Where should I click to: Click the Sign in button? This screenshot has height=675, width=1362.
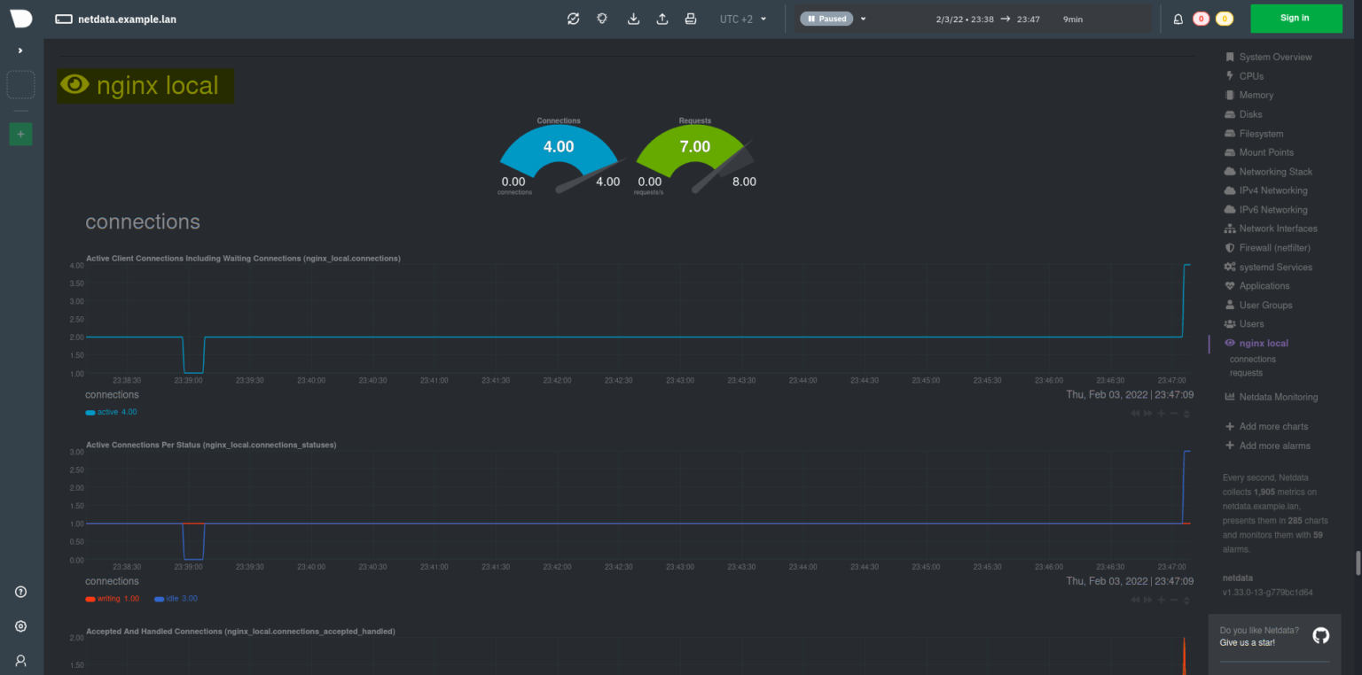coord(1295,18)
